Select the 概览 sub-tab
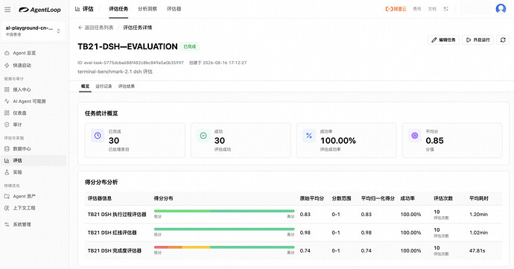Screen dimensions: 514x269 [85, 86]
